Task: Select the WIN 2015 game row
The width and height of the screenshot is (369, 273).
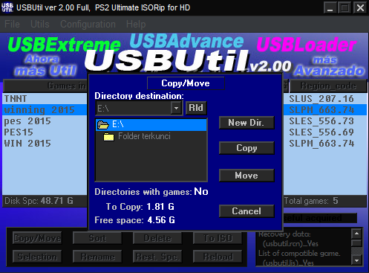Action: (45, 143)
